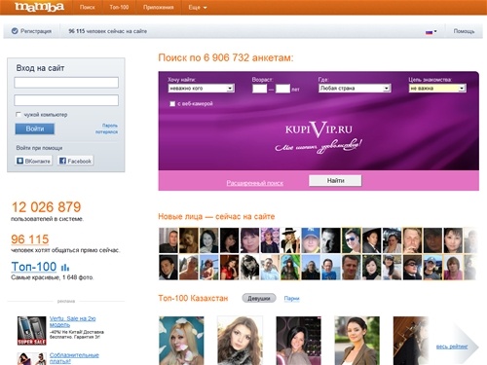Click the Facebook login icon

62,161
